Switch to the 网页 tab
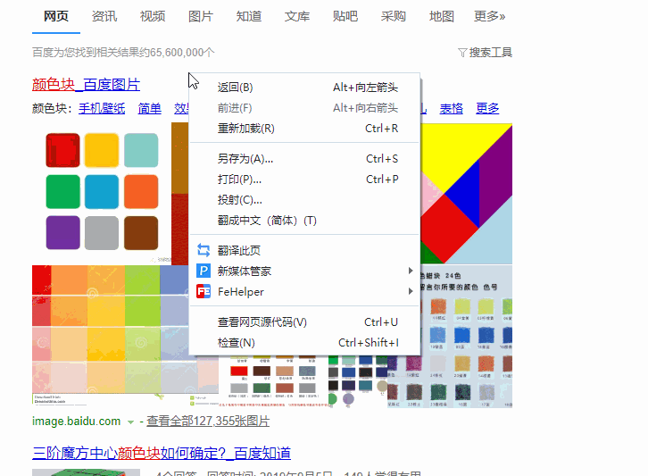This screenshot has height=476, width=648. (56, 17)
